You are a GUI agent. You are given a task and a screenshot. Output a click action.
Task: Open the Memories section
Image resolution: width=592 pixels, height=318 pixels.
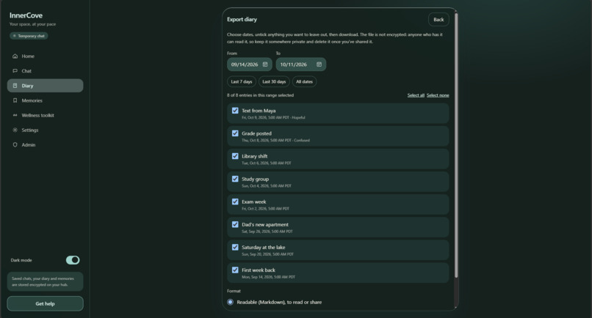(x=46, y=100)
